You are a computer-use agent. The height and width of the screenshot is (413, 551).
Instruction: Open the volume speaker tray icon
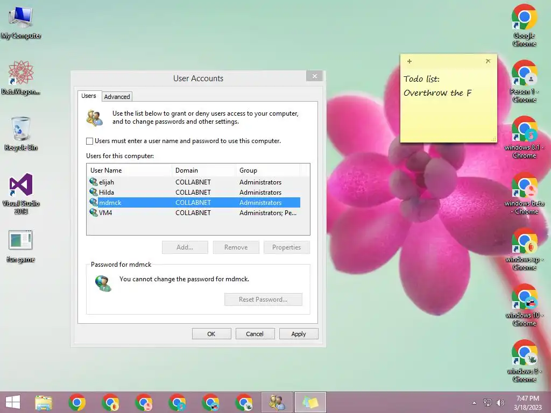coord(500,403)
